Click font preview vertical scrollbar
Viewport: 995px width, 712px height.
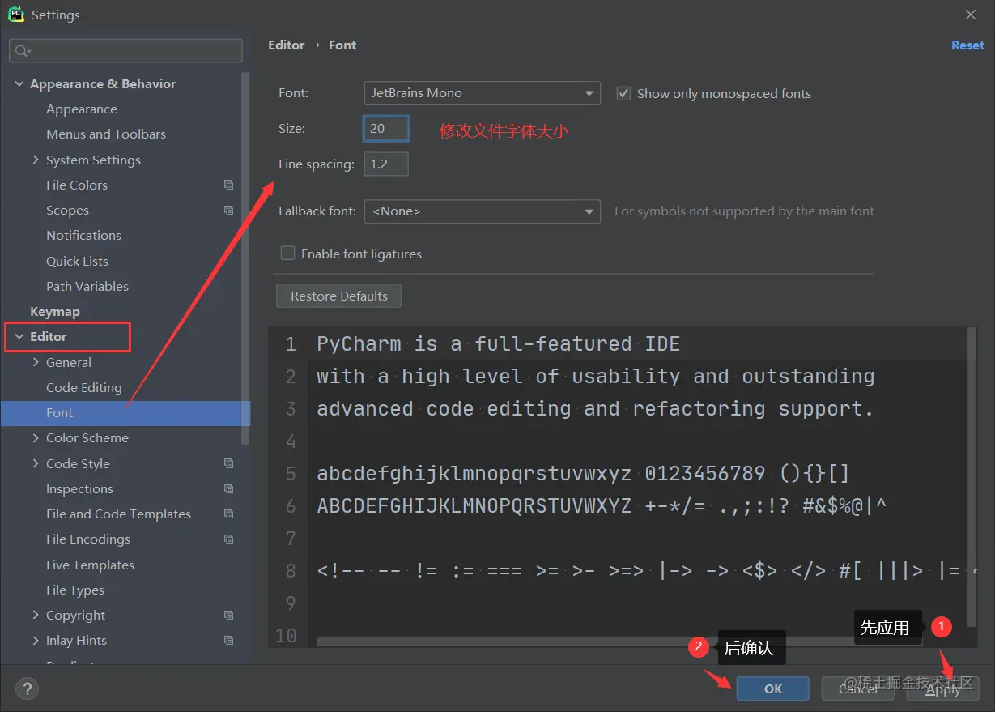pos(972,476)
